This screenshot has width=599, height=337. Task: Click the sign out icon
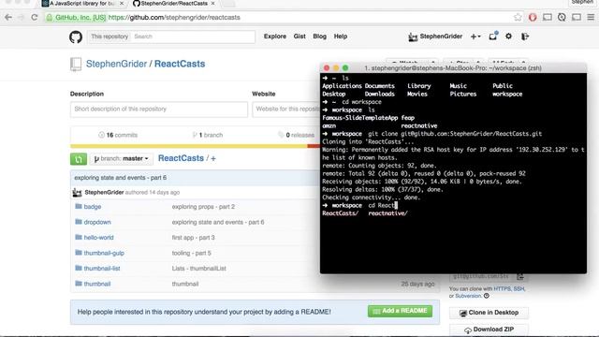pyautogui.click(x=525, y=37)
